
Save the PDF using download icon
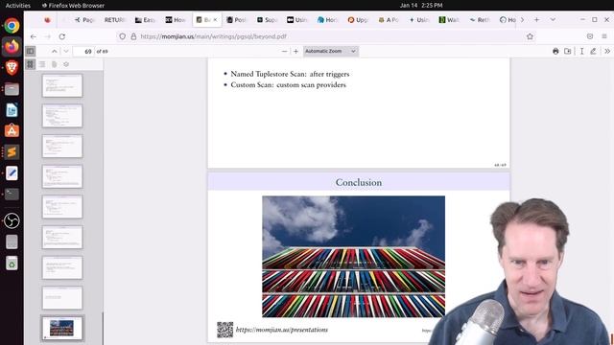click(567, 51)
